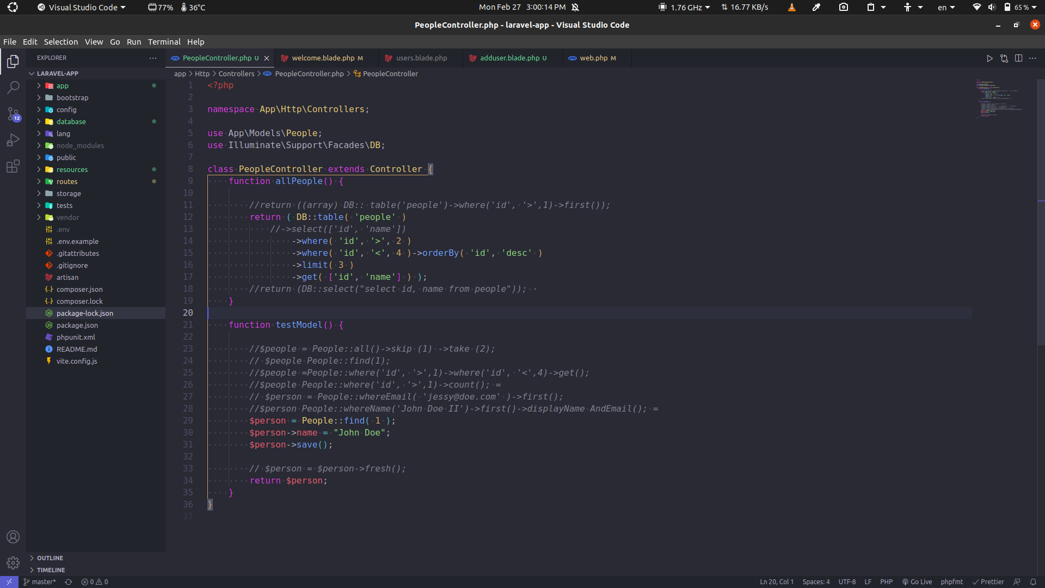Open the Search view in activity bar
The height and width of the screenshot is (588, 1045).
tap(13, 87)
